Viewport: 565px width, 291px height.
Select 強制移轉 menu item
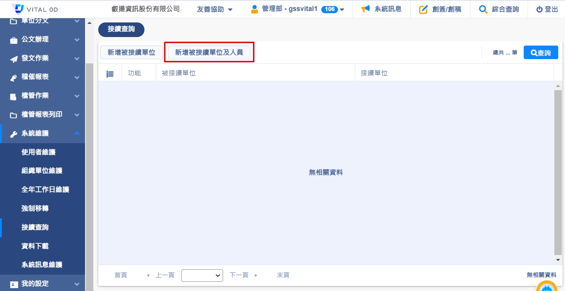coord(35,208)
